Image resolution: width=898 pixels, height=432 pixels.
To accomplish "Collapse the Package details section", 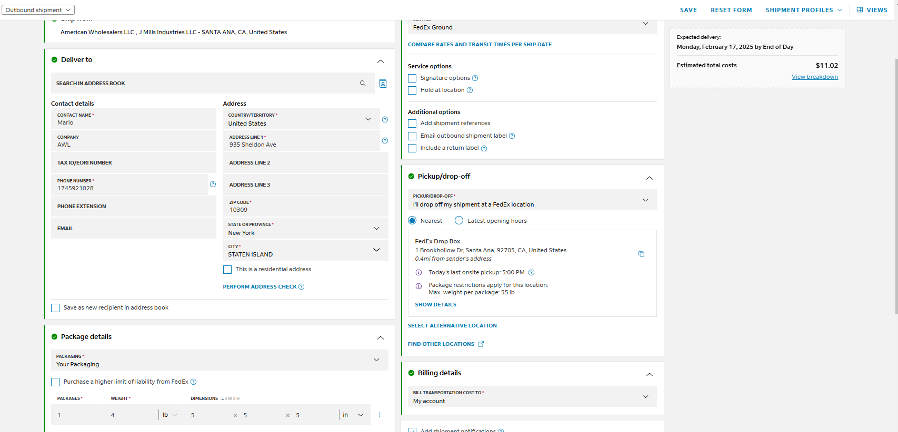I will [x=381, y=338].
